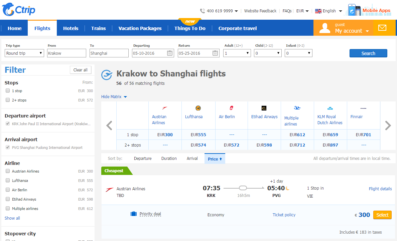Click the Austrian Airlines logo in matrix

pos(164,108)
